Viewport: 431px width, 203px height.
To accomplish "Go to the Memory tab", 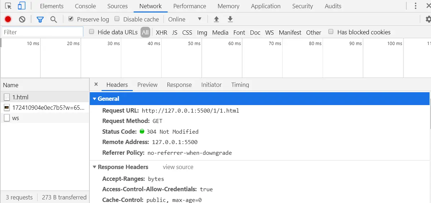I will 228,6.
